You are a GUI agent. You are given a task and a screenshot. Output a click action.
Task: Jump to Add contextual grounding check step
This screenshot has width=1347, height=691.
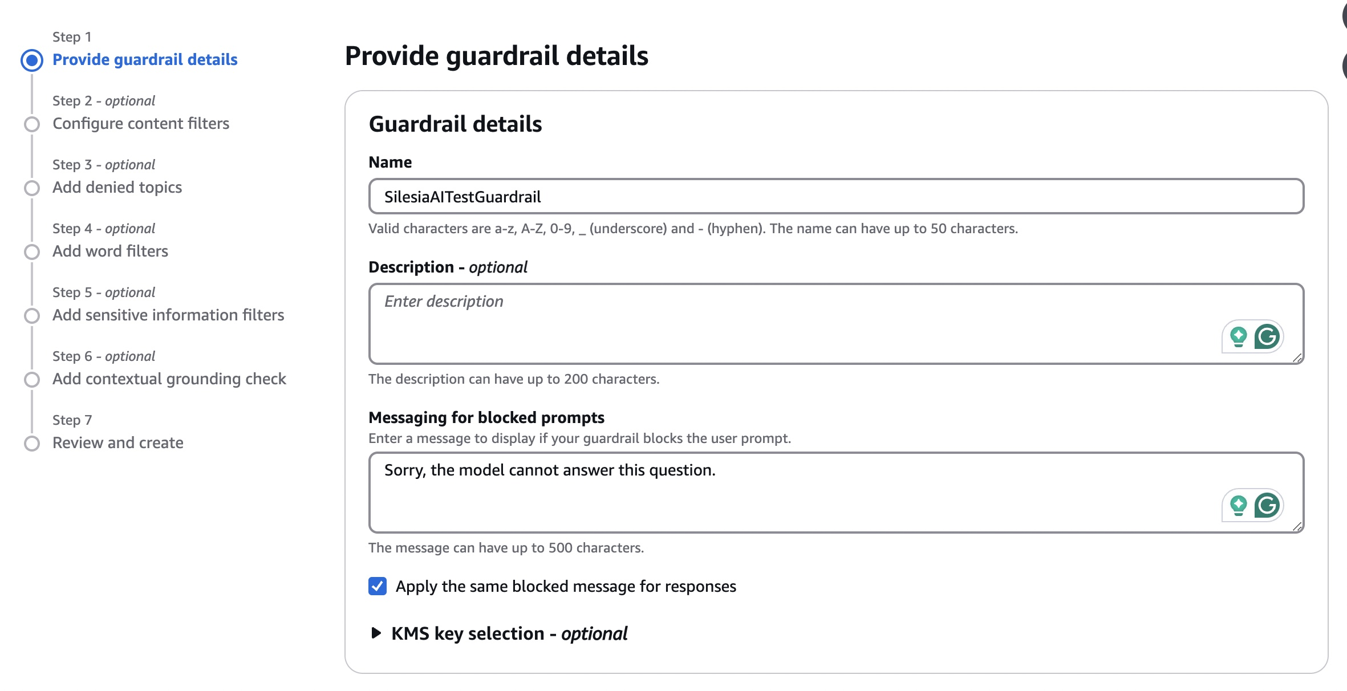169,379
